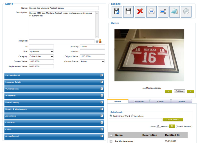The height and width of the screenshot is (143, 198).
Task: Click the rename text-cursor toolbox icon
Action: click(x=163, y=12)
